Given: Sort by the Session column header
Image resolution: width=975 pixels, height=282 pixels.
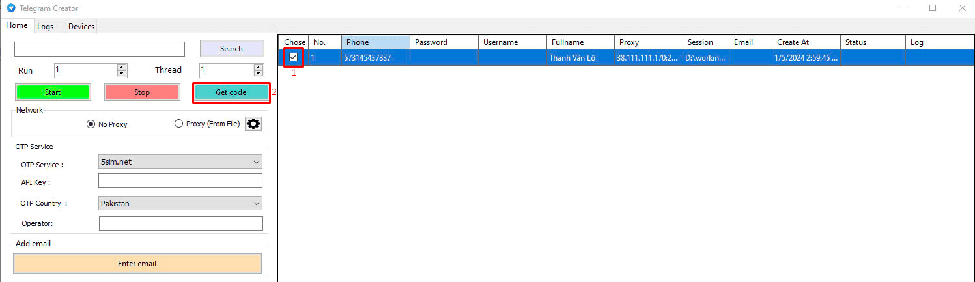Looking at the screenshot, I should (x=706, y=42).
